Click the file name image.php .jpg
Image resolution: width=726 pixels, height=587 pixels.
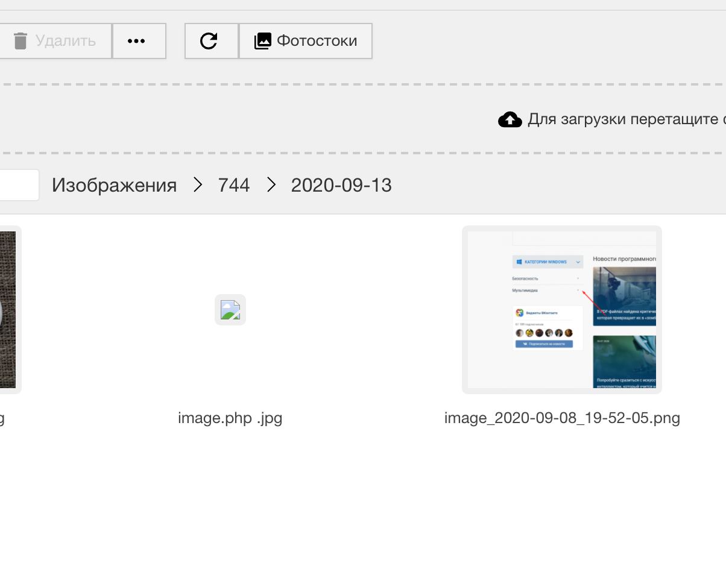click(230, 418)
